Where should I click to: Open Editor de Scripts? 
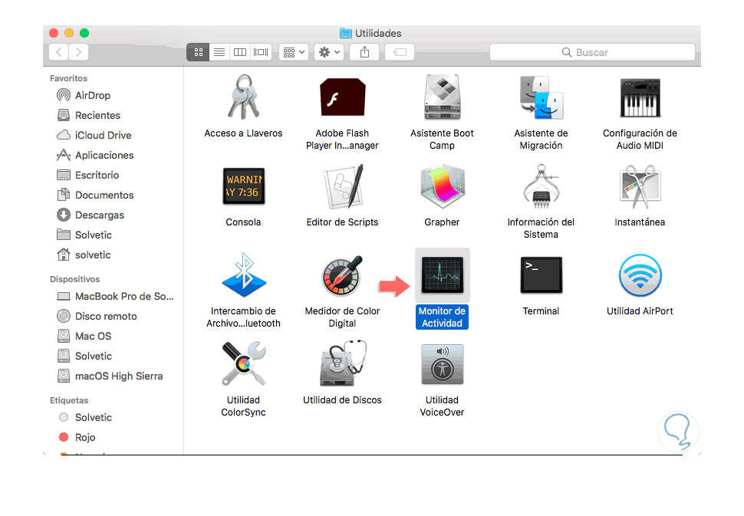pyautogui.click(x=343, y=186)
